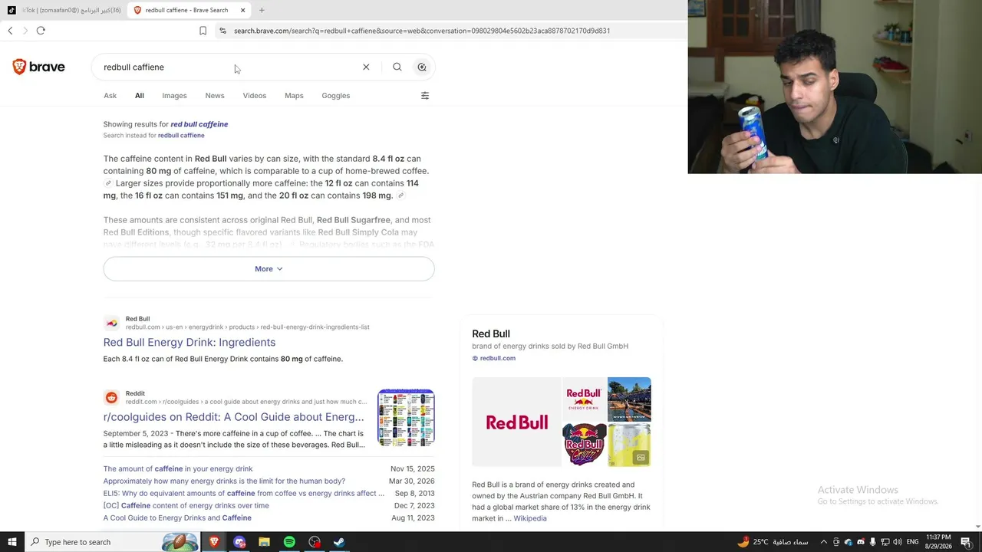Click the Brave logo to go home
Screen dimensions: 982x552
38,67
